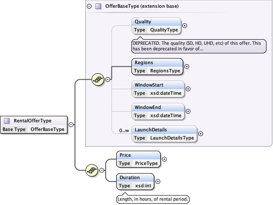Click the RentalOfferType title text
Image resolution: width=273 pixels, height=205 pixels.
coord(32,121)
